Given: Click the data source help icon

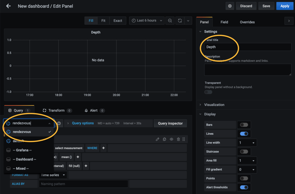Looking at the screenshot, I should point(59,123).
